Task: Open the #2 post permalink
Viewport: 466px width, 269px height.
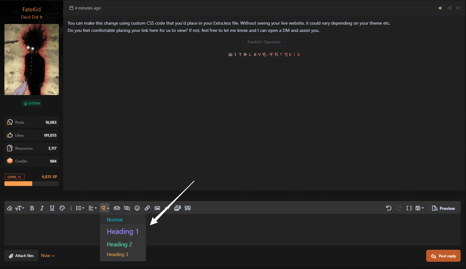Action: pyautogui.click(x=458, y=8)
